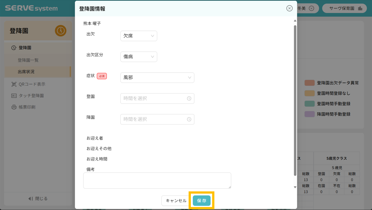Click the building icon next to サーヴ保育園
The height and width of the screenshot is (210, 372).
[360, 8]
